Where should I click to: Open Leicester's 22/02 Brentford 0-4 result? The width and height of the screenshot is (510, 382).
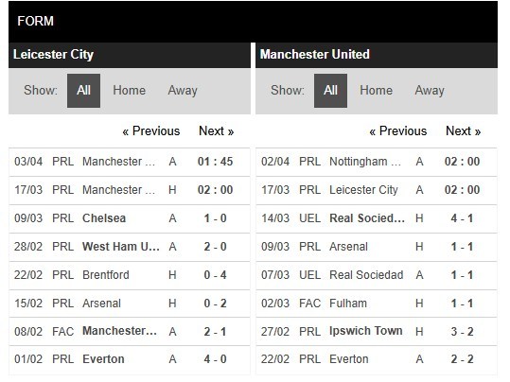130,275
